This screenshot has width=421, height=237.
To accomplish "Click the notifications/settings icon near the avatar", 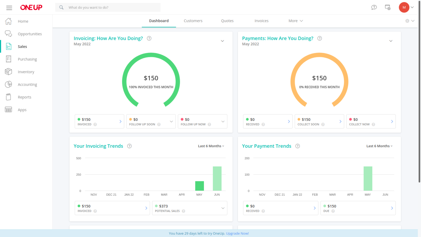I will [x=387, y=7].
